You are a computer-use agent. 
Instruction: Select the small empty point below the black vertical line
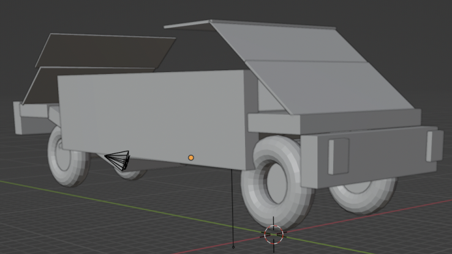pyautogui.click(x=233, y=247)
